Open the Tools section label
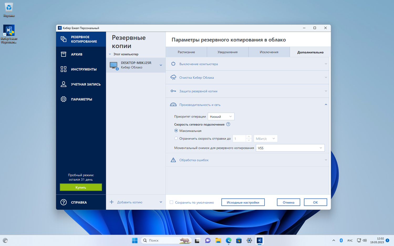This screenshot has width=394, height=246. (84, 69)
